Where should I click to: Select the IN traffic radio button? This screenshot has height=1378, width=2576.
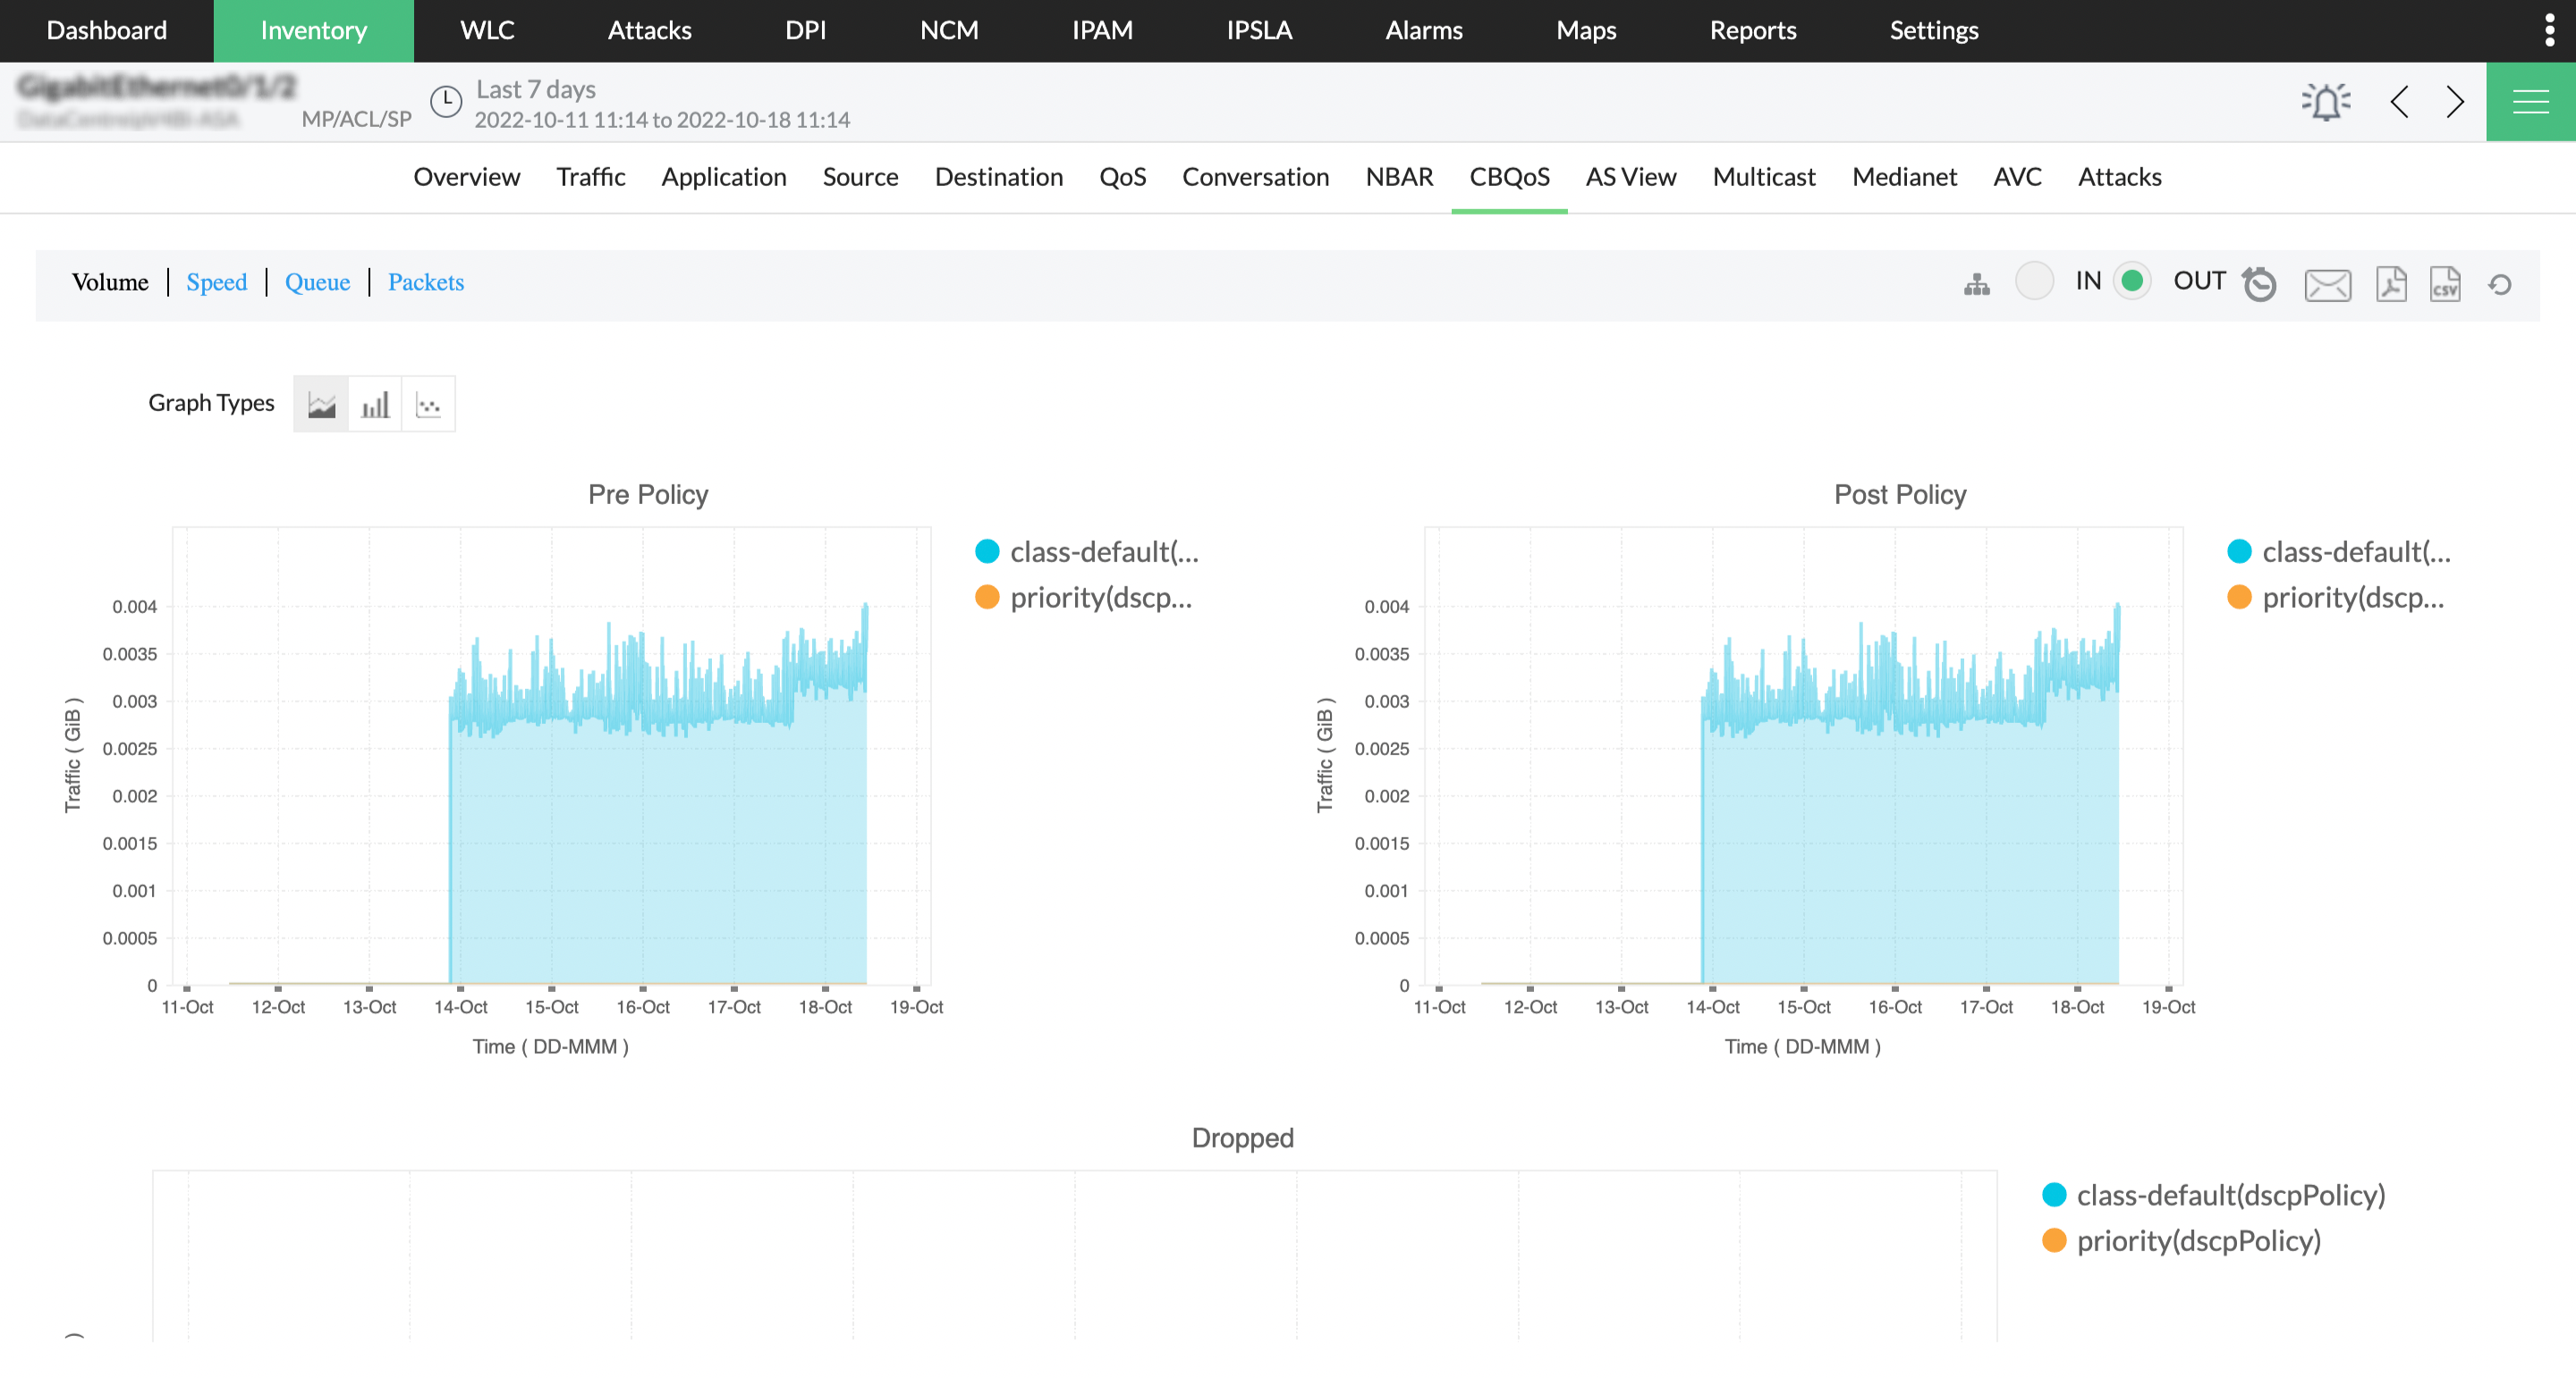pyautogui.click(x=2034, y=281)
